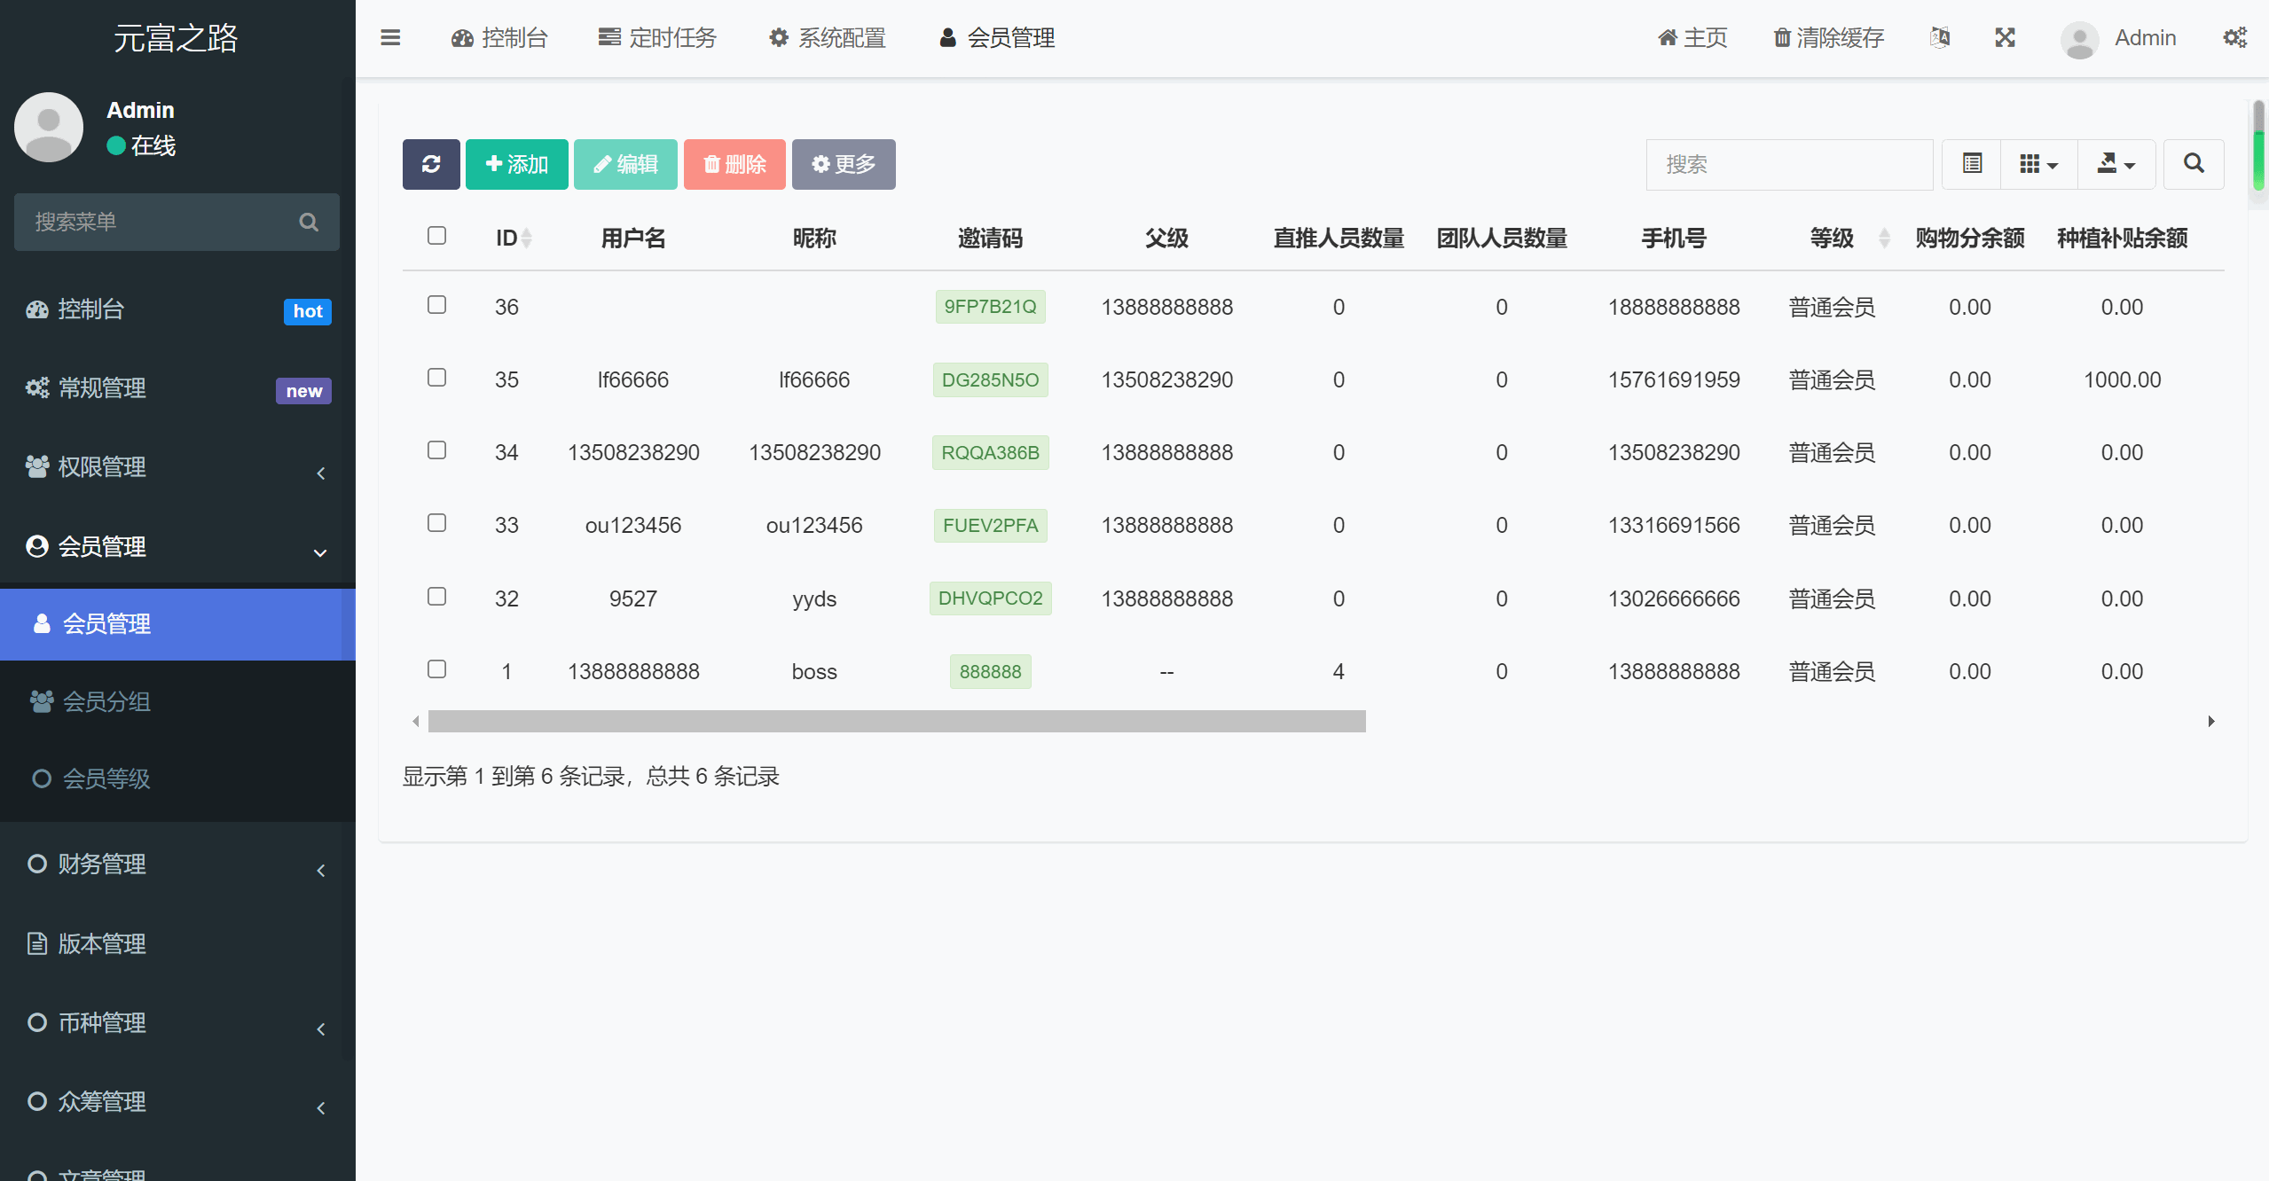Enter fullscreen with the expand icon

point(2005,38)
